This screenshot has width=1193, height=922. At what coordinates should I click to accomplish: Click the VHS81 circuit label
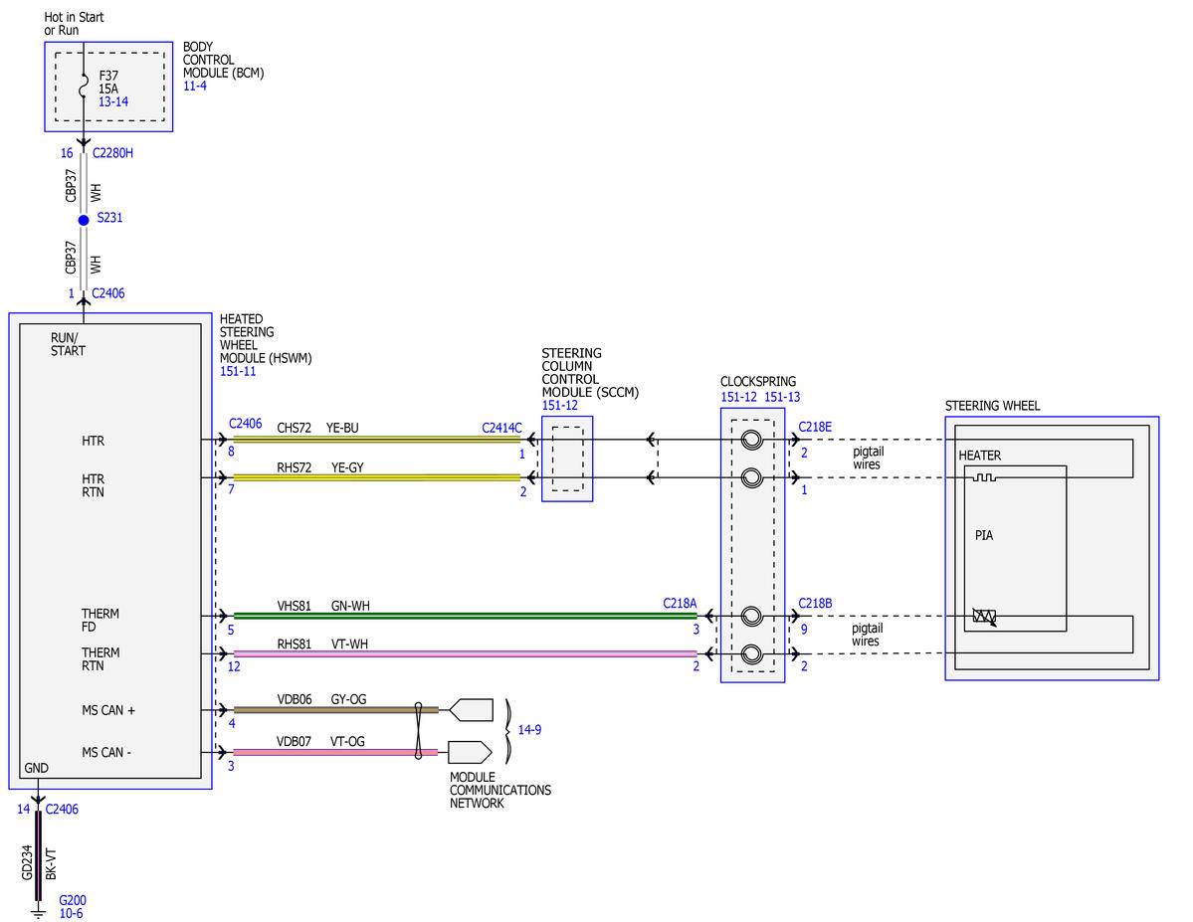295,607
